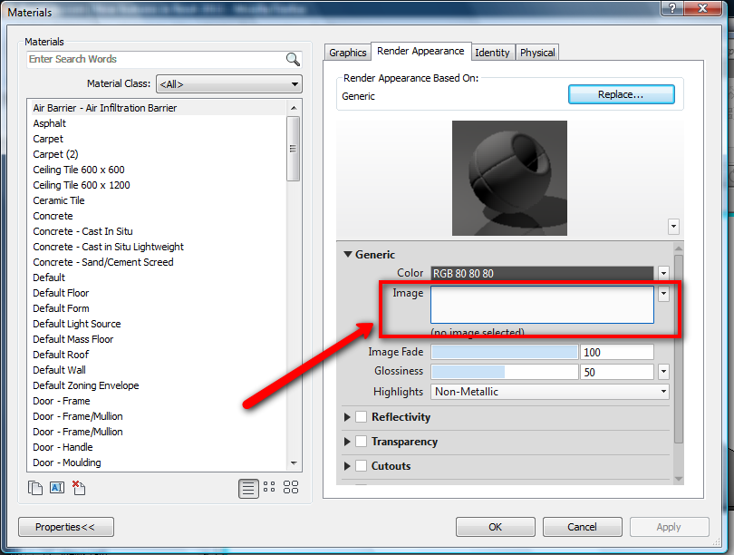Toggle the Reflectivity checkbox
Viewport: 734px width, 555px height.
(361, 417)
